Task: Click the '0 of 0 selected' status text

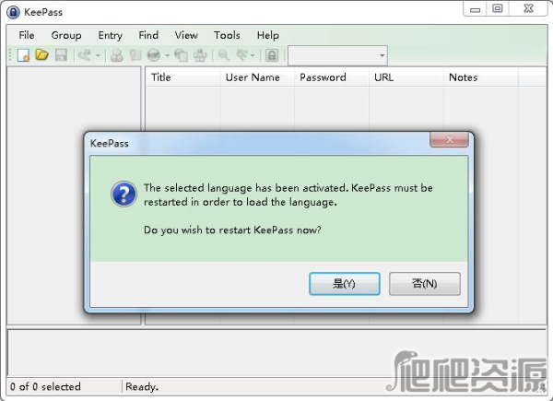Action: point(45,387)
